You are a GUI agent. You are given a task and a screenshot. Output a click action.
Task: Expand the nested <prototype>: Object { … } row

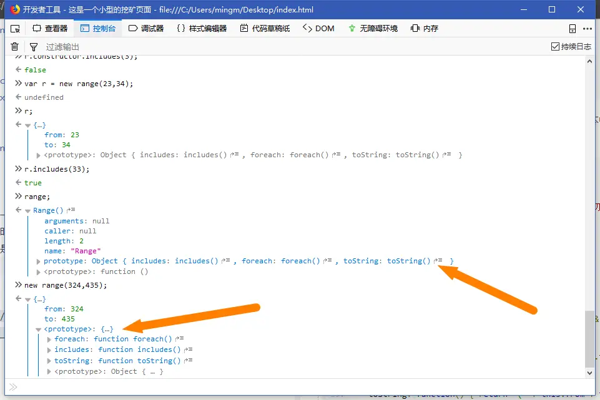pyautogui.click(x=49, y=372)
